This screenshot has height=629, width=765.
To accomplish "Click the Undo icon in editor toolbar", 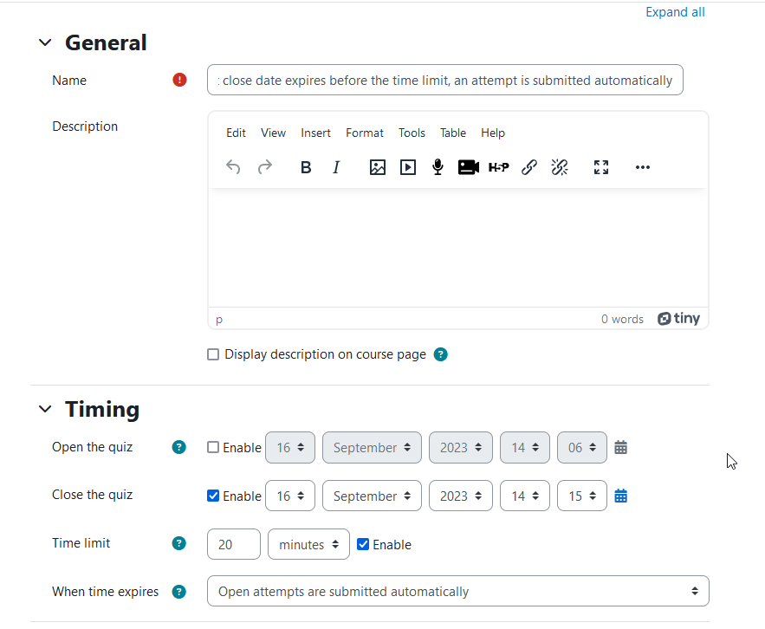I will coord(233,167).
